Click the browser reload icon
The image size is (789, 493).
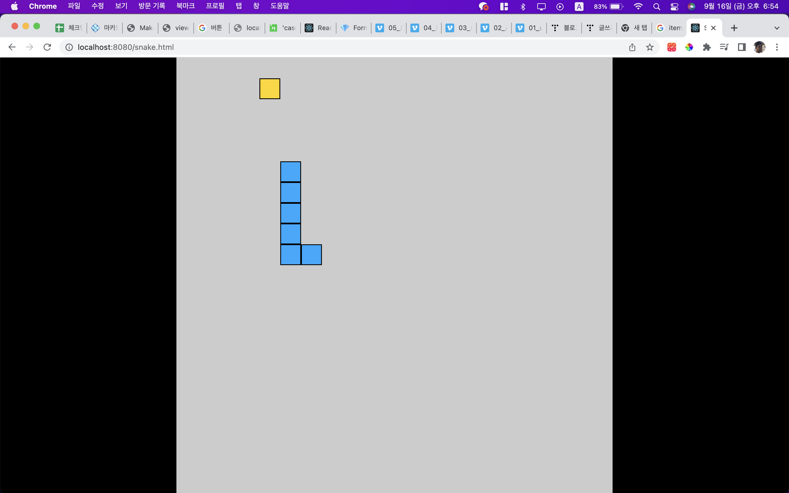coord(47,47)
